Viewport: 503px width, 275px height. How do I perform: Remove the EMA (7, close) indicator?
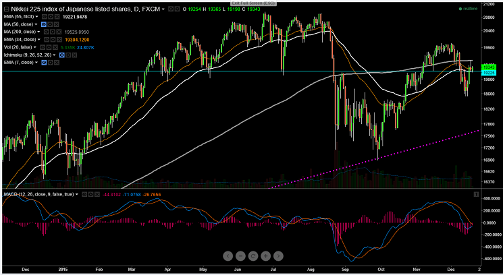click(57, 63)
